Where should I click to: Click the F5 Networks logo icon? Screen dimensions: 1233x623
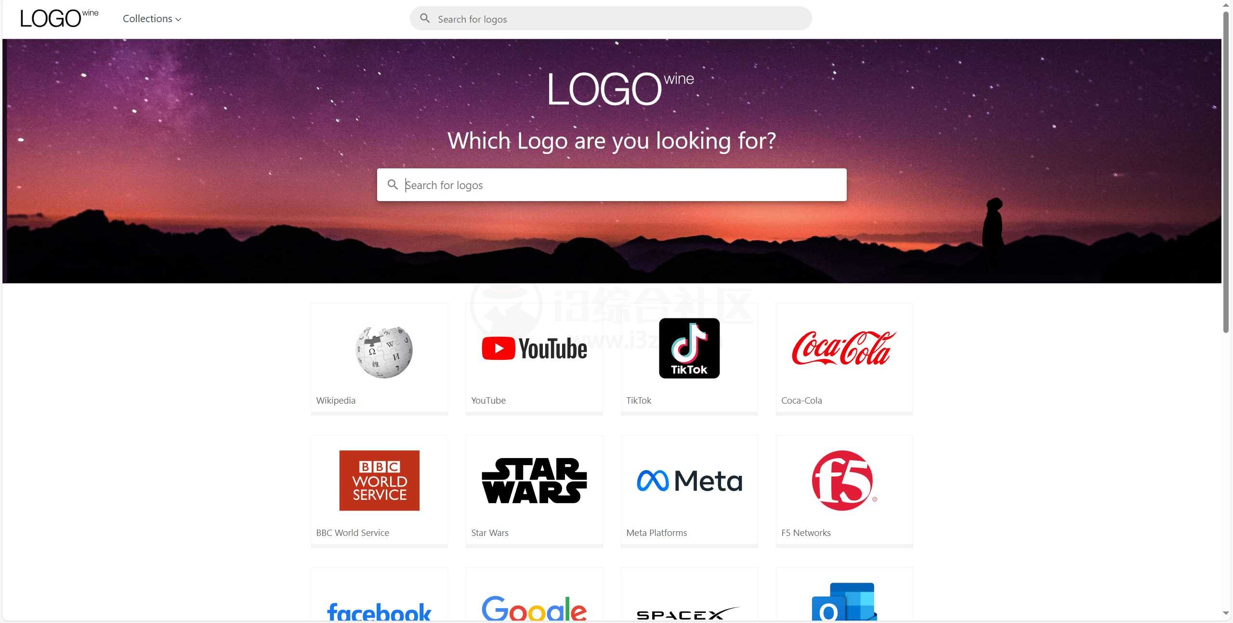click(842, 481)
